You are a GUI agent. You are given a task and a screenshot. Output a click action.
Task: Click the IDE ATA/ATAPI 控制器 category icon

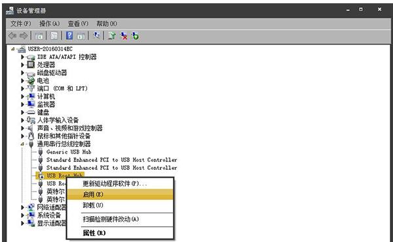[x=31, y=57]
